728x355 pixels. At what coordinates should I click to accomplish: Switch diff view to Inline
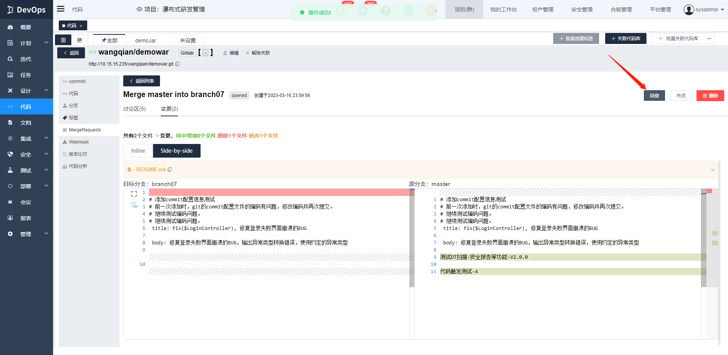(138, 151)
